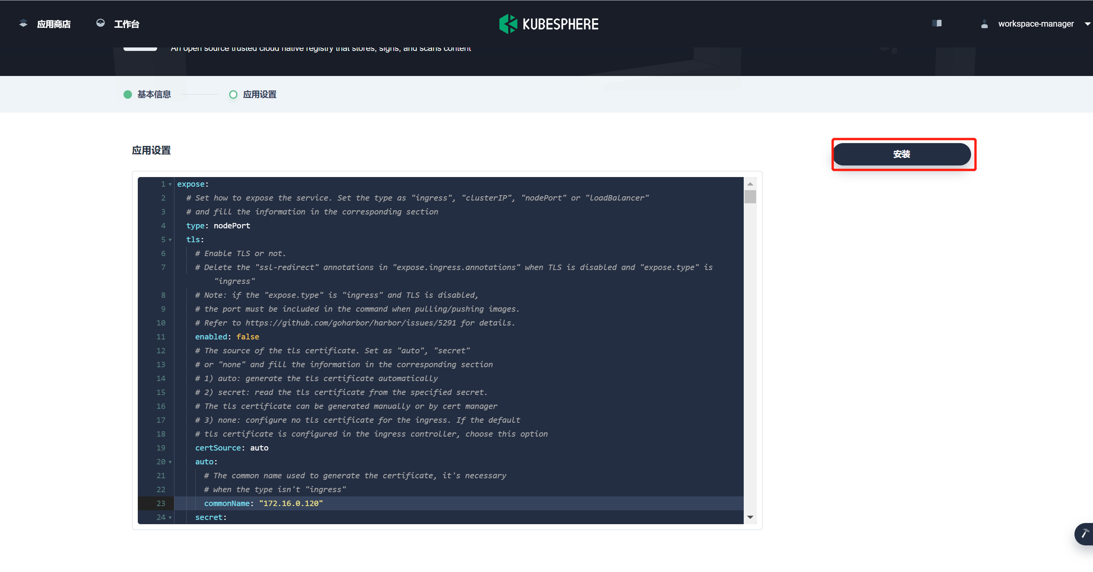Collapse the tls block at line 5
The image size is (1093, 572).
170,240
